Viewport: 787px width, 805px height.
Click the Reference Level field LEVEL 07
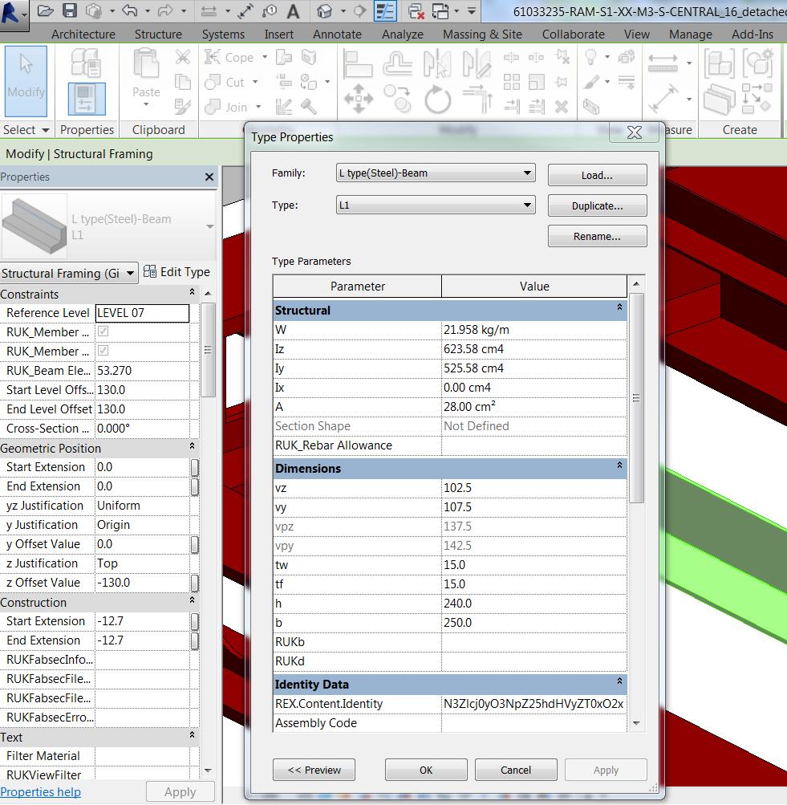142,313
